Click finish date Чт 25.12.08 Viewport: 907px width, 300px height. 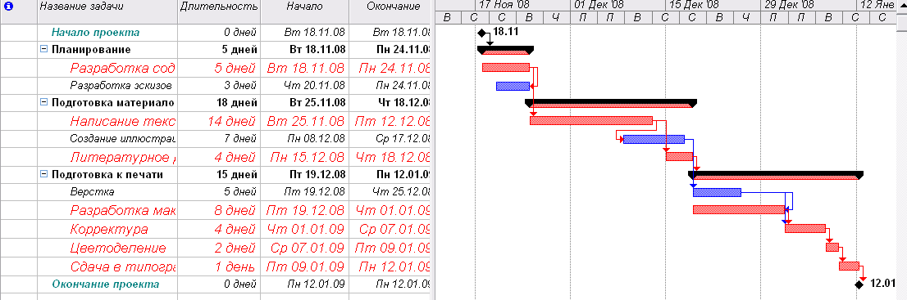(x=390, y=192)
